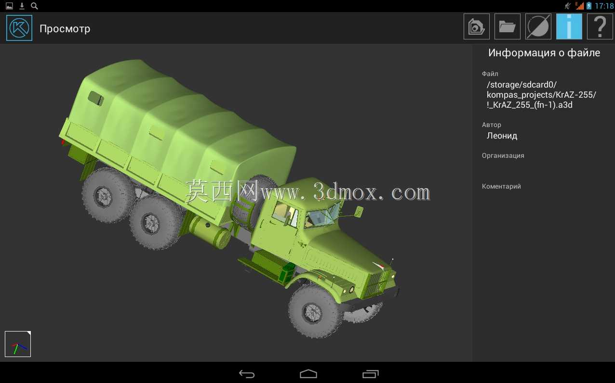Image resolution: width=615 pixels, height=383 pixels.
Task: Open the file folder icon
Action: point(508,26)
